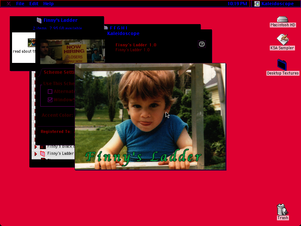
Task: Click the help question mark button in Kaleidoscope window
Action: coord(202,44)
